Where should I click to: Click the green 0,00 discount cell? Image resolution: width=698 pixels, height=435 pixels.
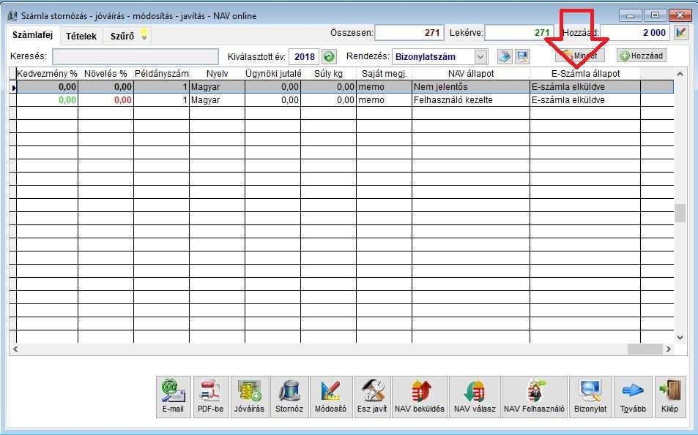point(47,100)
